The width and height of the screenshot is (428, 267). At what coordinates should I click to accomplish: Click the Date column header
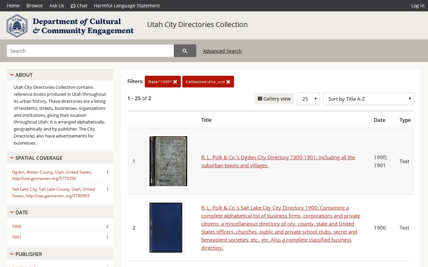coord(380,120)
